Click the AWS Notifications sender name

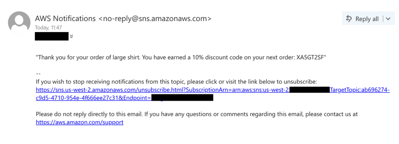pos(65,18)
